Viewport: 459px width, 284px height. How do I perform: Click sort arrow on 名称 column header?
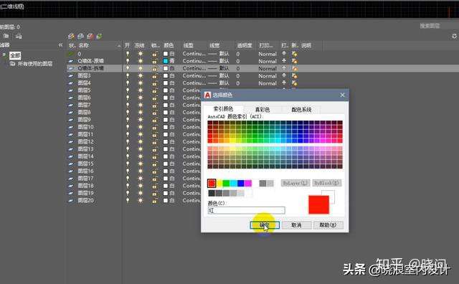coord(119,46)
